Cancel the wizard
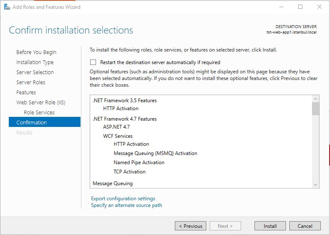This screenshot has width=330, height=235. [305, 226]
